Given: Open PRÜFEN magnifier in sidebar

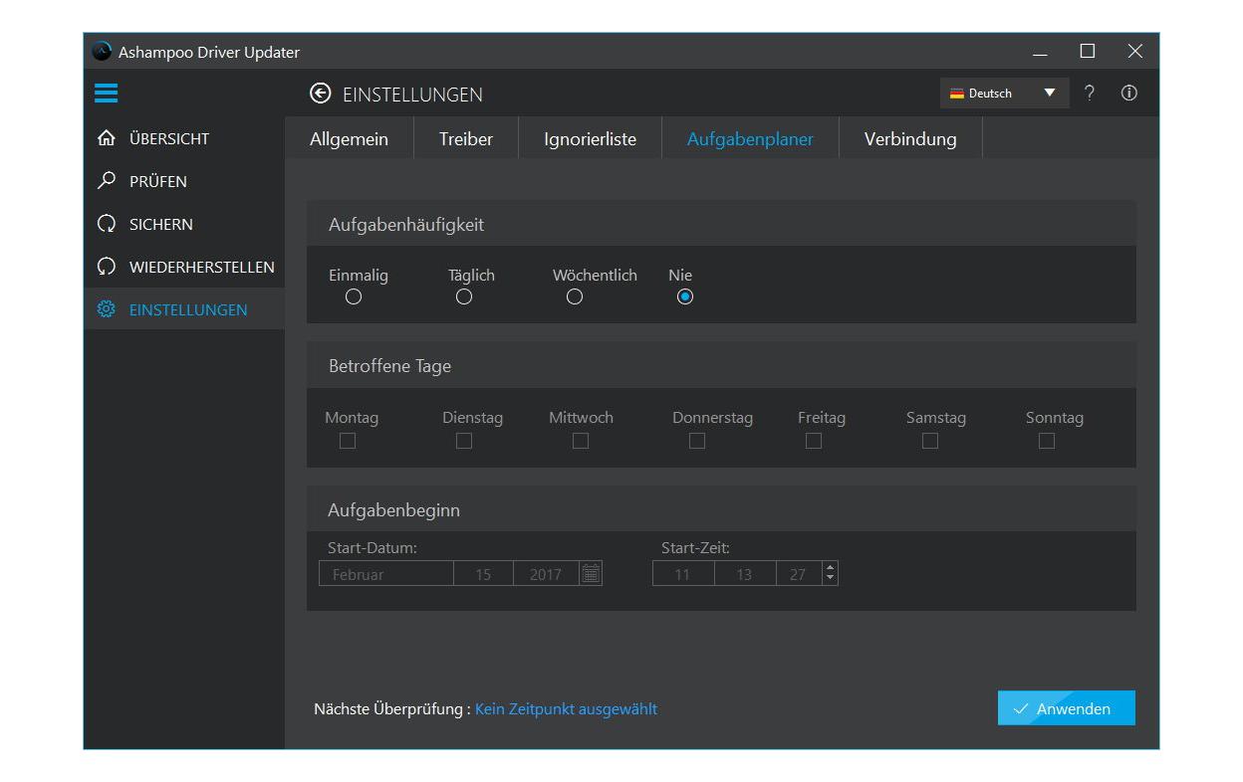Looking at the screenshot, I should (x=107, y=181).
